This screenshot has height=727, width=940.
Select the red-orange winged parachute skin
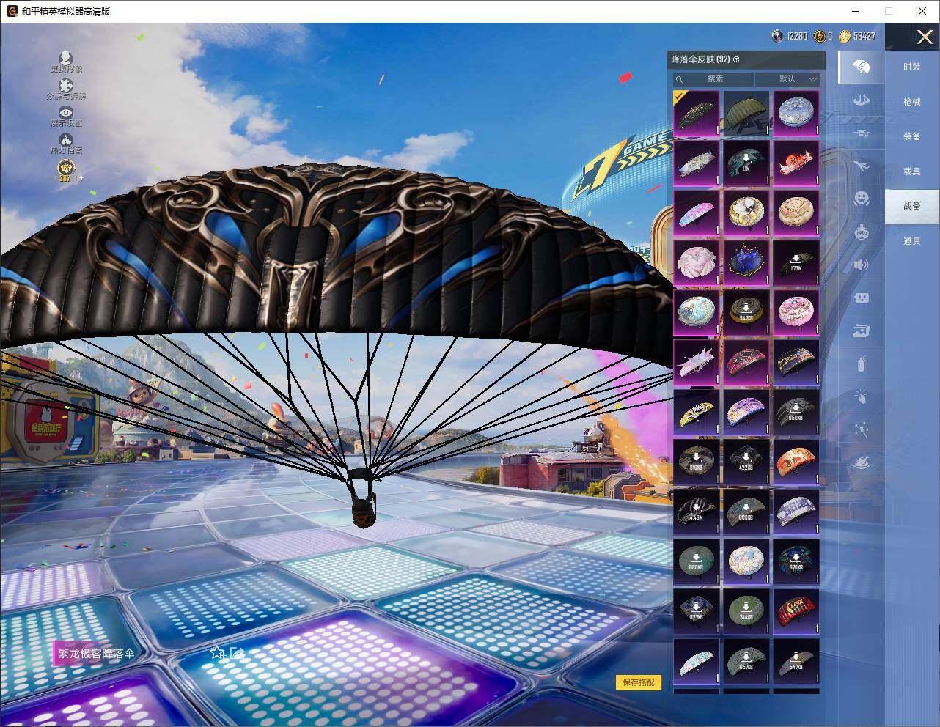click(x=796, y=163)
